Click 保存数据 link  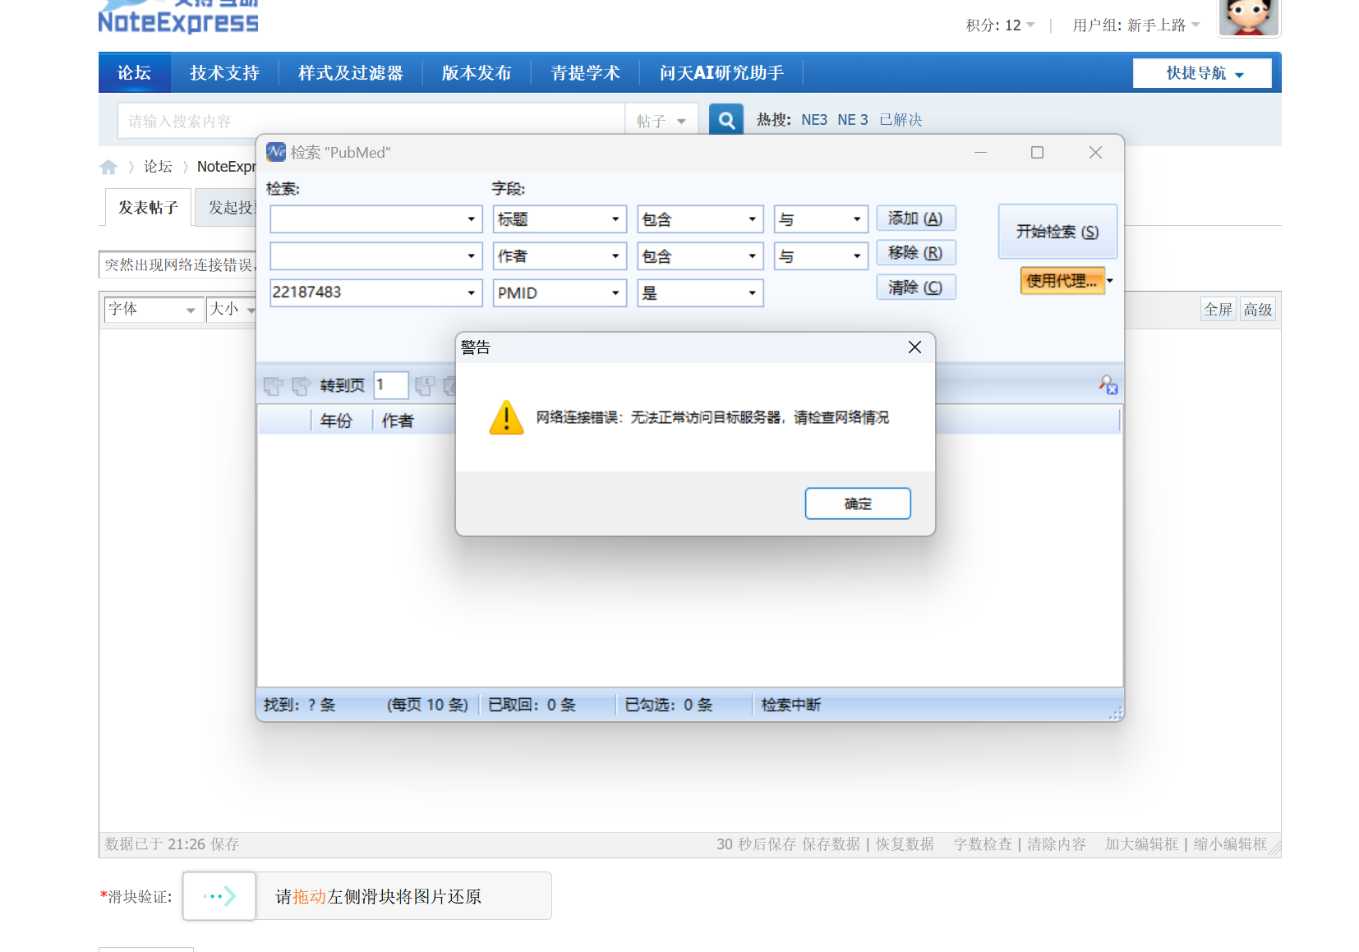(831, 844)
